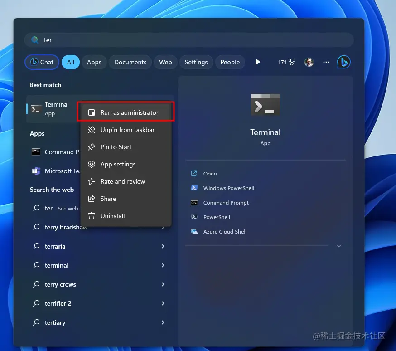Choose Share in the context menu

pyautogui.click(x=126, y=199)
